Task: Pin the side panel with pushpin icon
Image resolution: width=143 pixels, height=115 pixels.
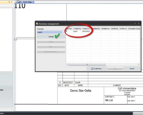Action: [x=9, y=2]
